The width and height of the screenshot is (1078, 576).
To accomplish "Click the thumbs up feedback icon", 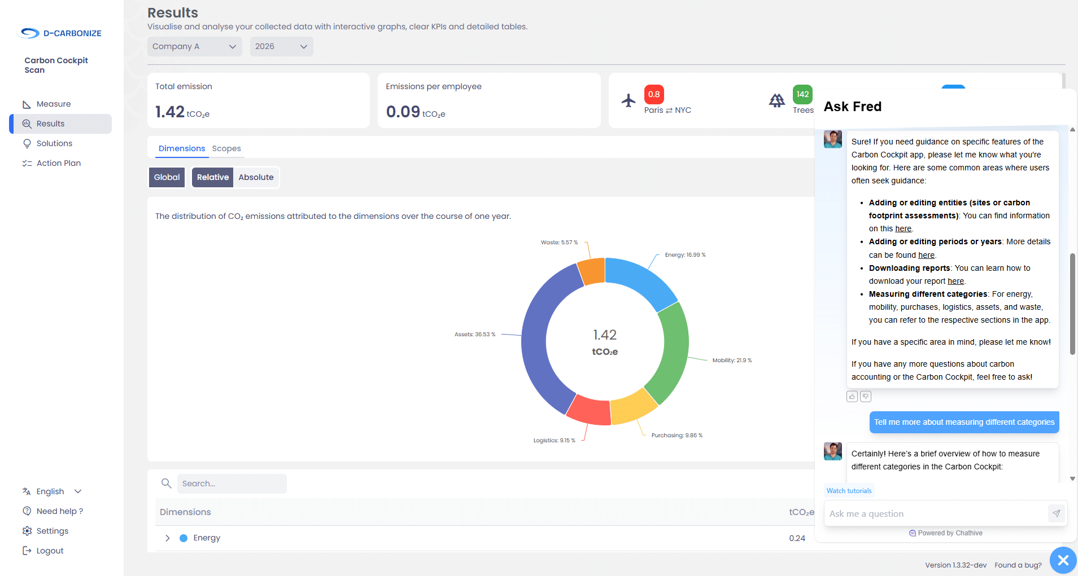I will [x=852, y=397].
